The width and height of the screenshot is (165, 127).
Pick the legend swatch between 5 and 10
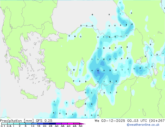click(28, 124)
